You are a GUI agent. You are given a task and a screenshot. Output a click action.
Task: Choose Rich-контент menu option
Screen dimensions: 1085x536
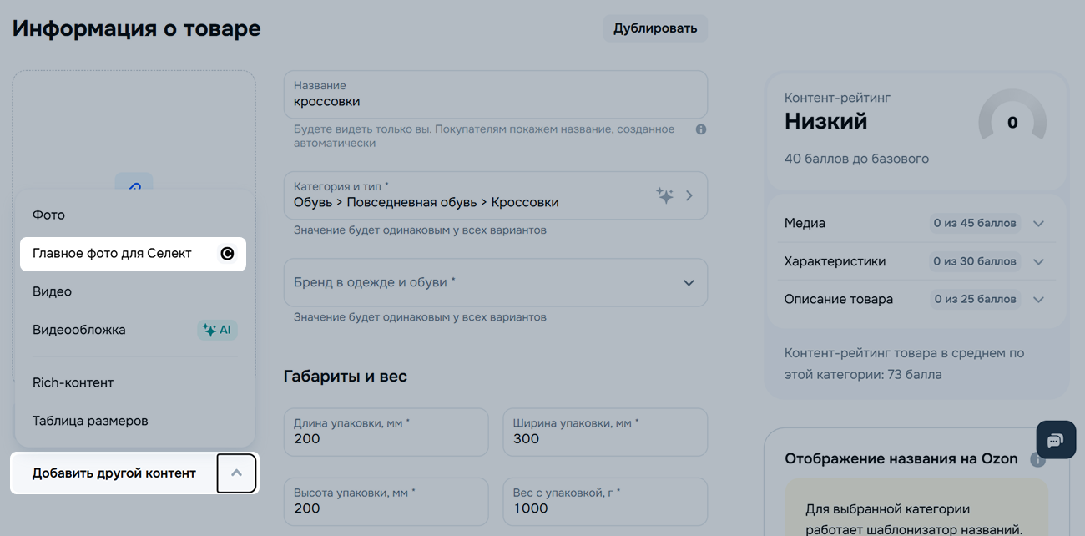[73, 382]
